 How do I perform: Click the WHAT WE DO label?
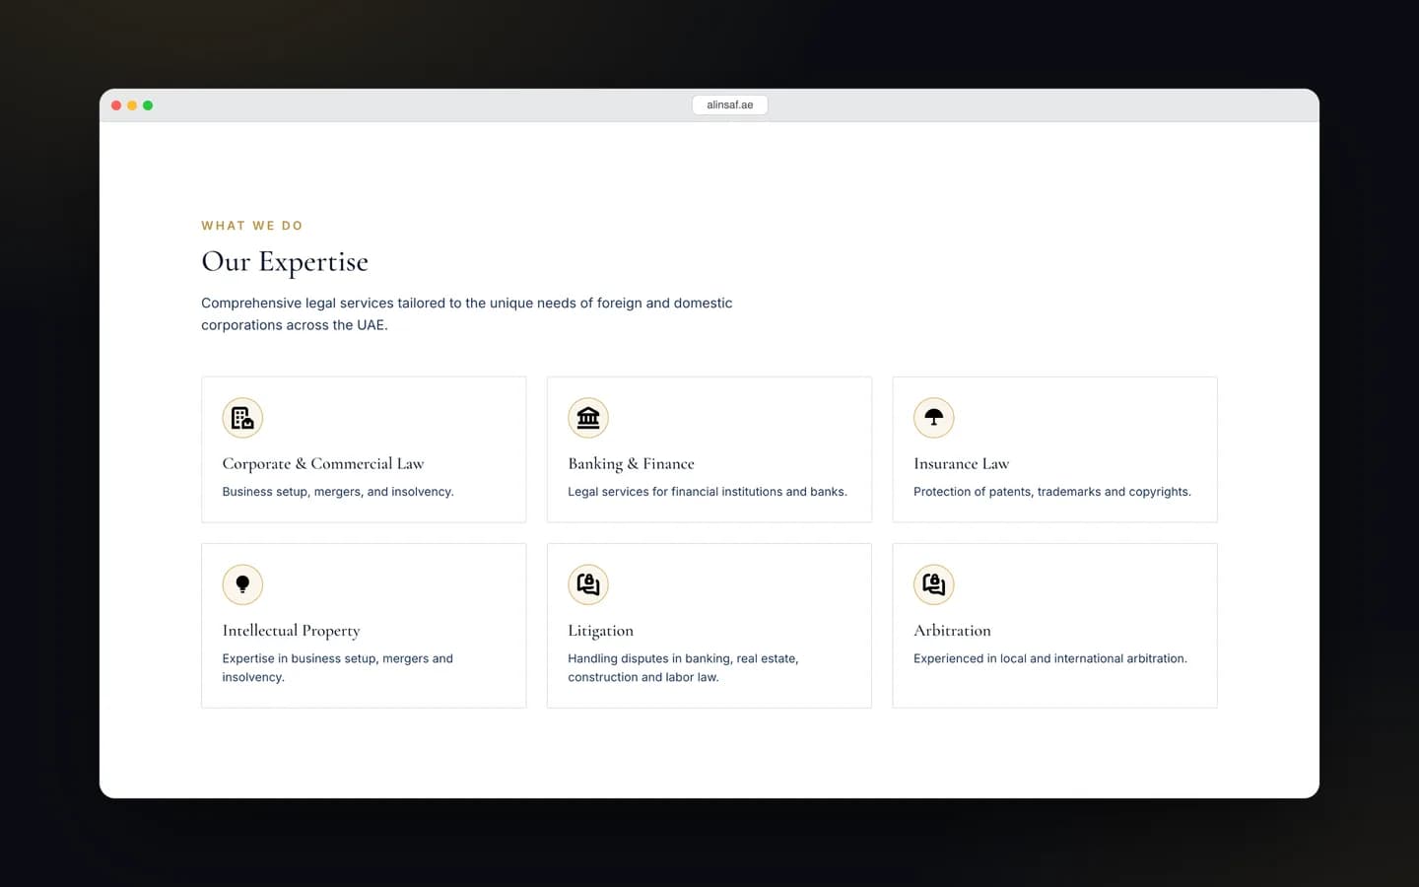(252, 226)
